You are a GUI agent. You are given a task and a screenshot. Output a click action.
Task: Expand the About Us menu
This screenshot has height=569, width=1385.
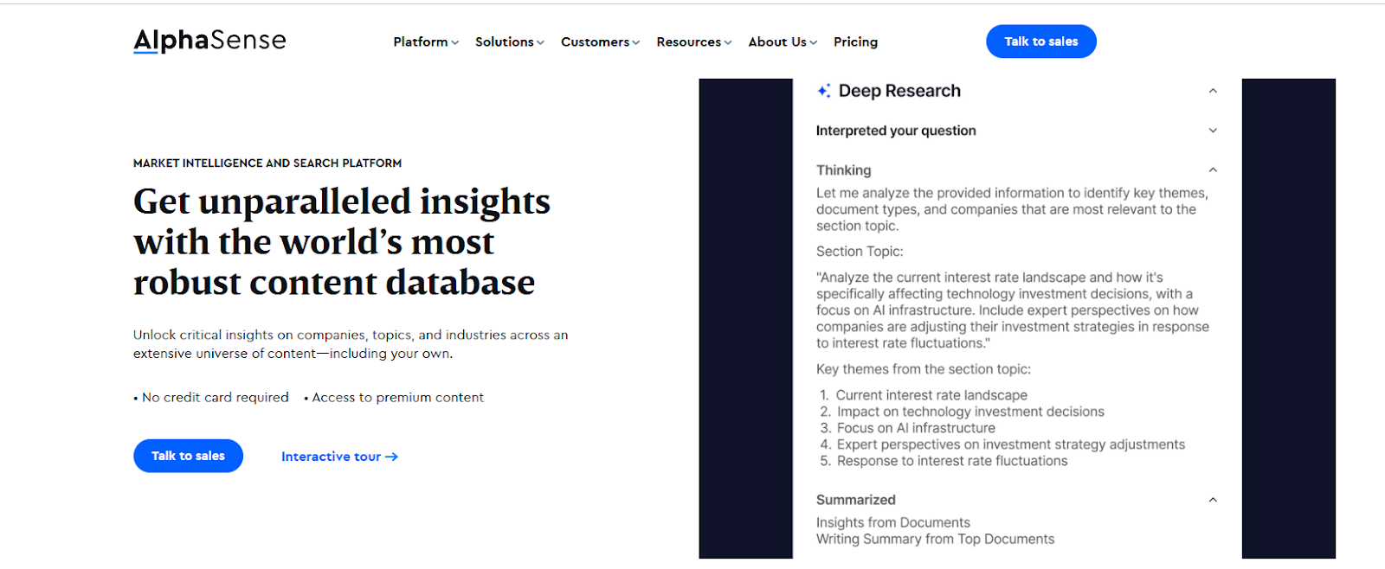783,42
